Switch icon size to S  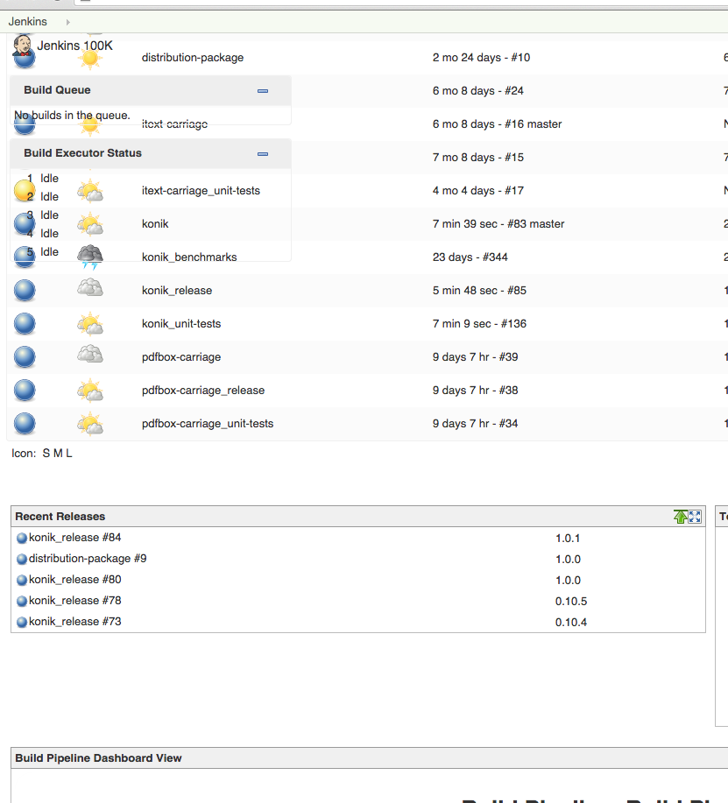point(46,453)
